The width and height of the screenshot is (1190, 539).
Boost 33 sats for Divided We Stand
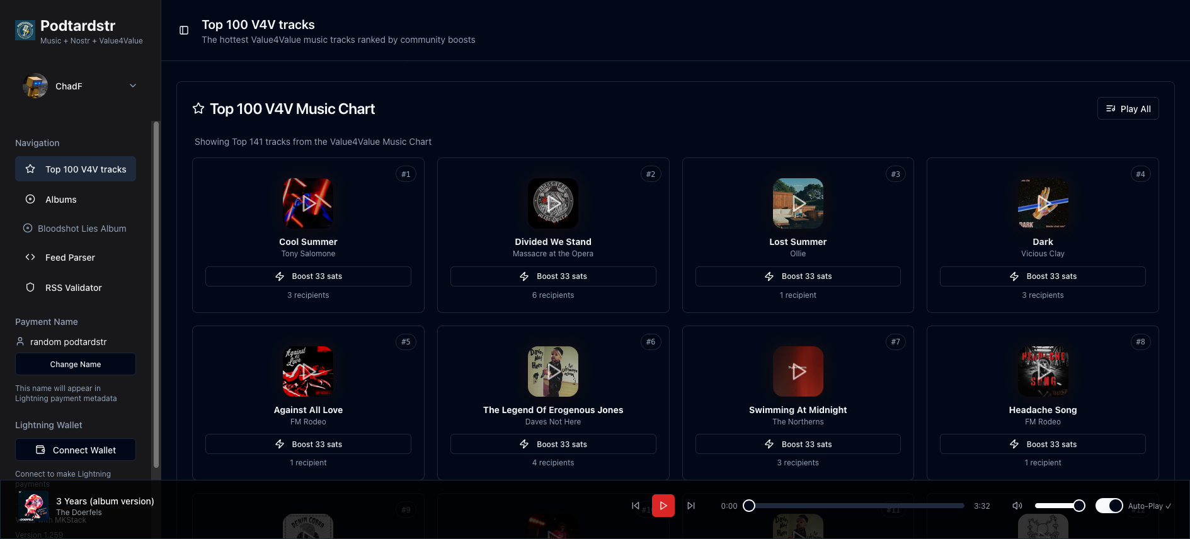click(x=553, y=276)
